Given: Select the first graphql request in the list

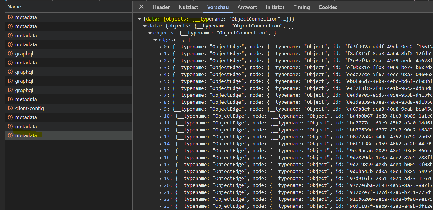Looking at the screenshot, I should [x=69, y=54].
